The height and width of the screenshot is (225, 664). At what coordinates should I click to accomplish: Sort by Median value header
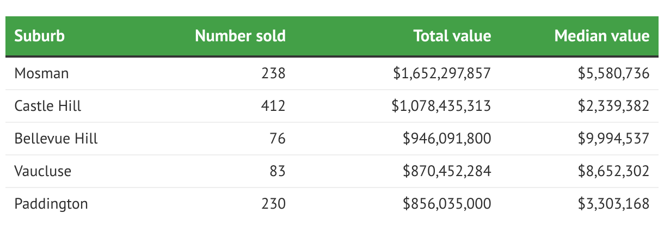click(x=601, y=36)
